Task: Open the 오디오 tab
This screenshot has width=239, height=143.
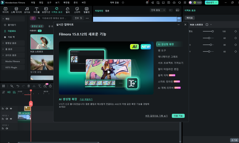Action: (x=27, y=10)
